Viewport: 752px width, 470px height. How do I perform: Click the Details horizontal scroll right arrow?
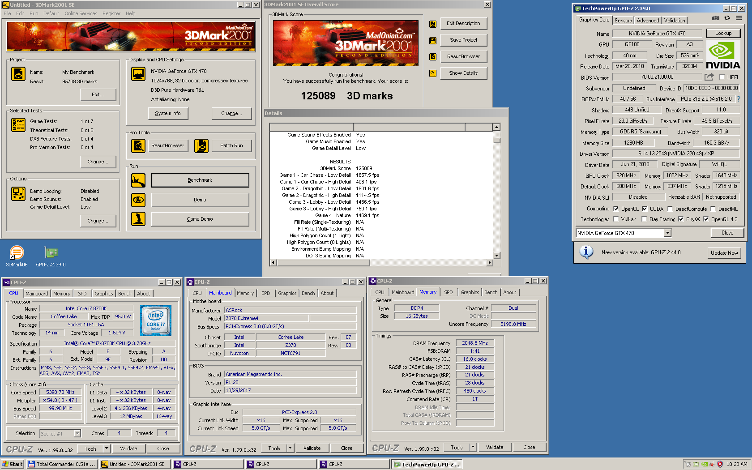pos(490,263)
